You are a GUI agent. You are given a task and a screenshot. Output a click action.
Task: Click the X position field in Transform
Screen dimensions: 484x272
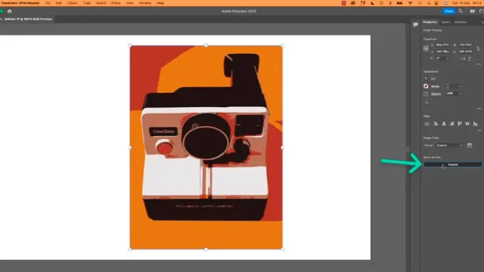(443, 45)
